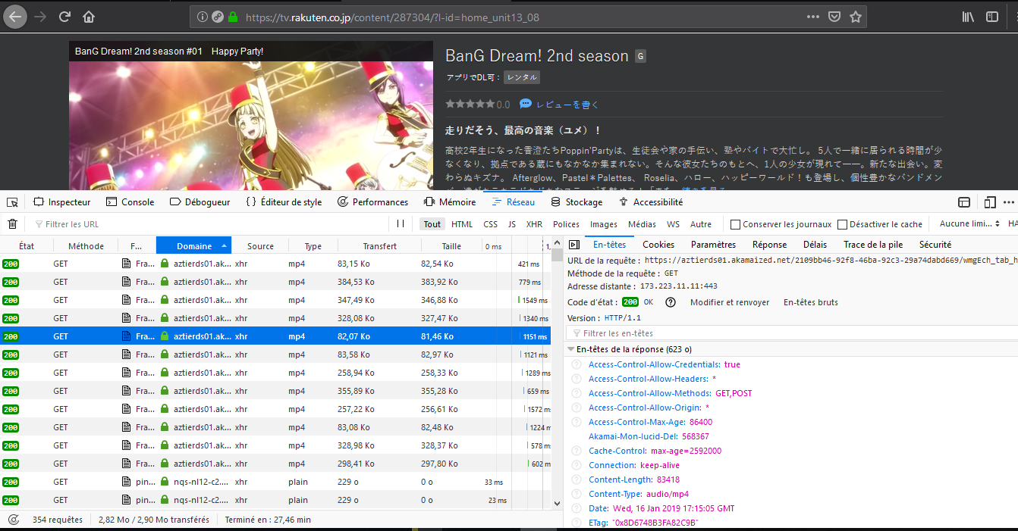
Task: Click the five-star rating on the page
Action: [x=469, y=105]
